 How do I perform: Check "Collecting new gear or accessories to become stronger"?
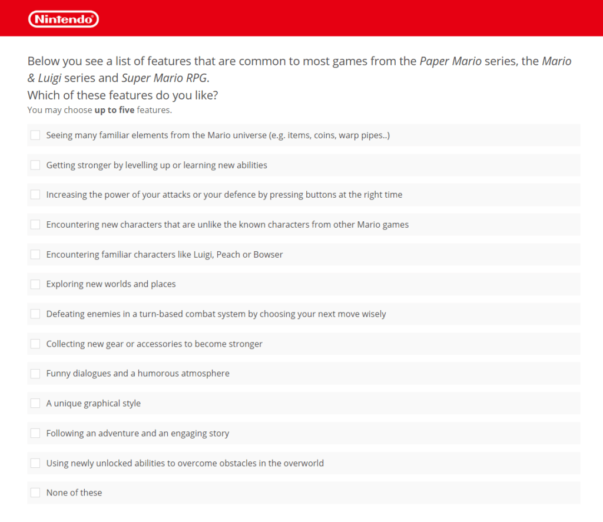(x=35, y=344)
